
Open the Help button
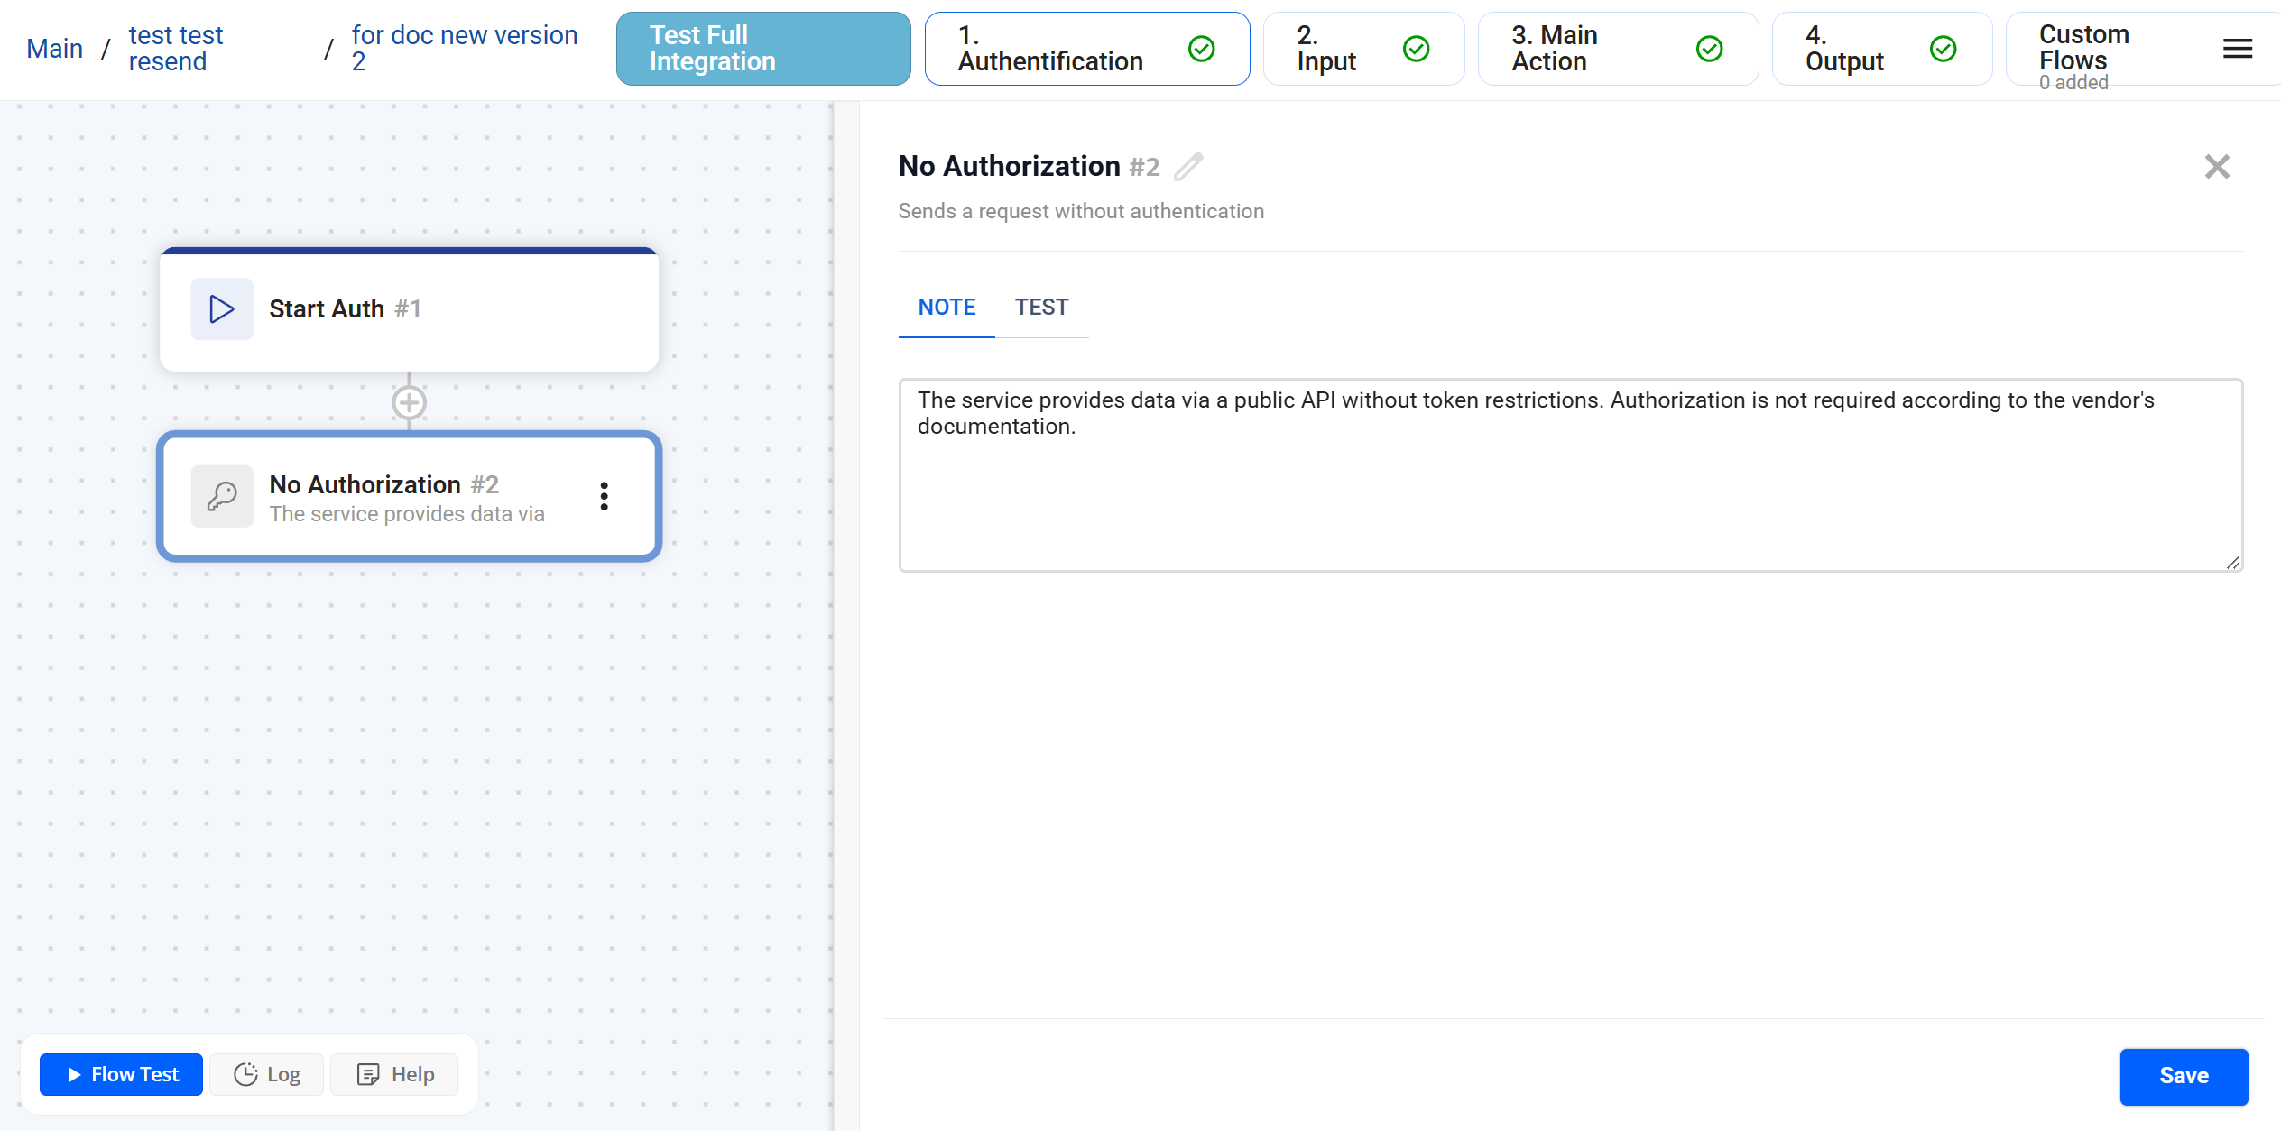point(395,1074)
